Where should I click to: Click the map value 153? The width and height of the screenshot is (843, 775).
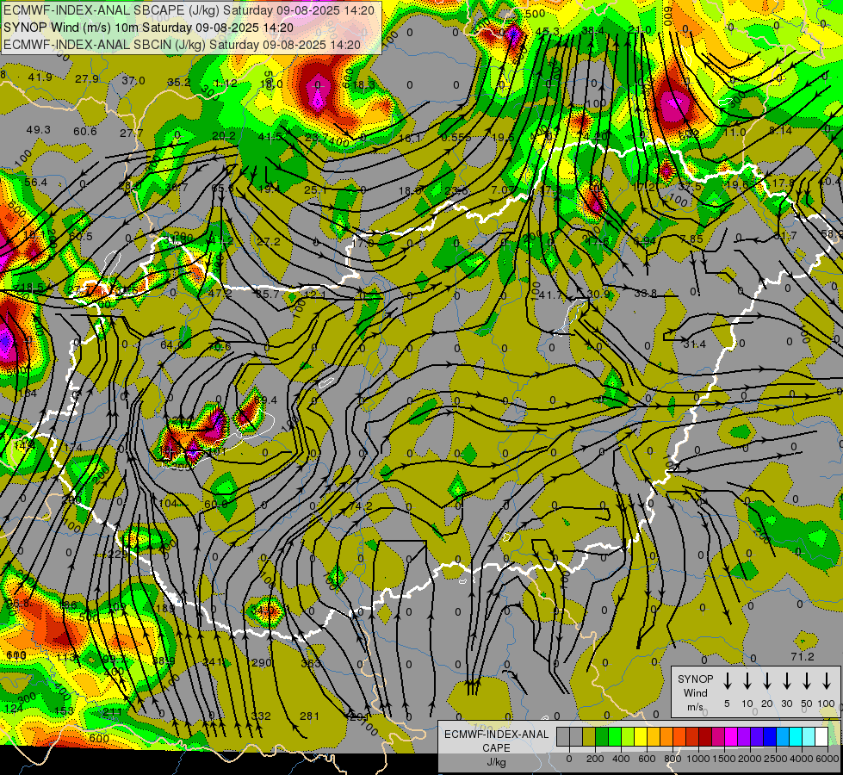[x=64, y=710]
